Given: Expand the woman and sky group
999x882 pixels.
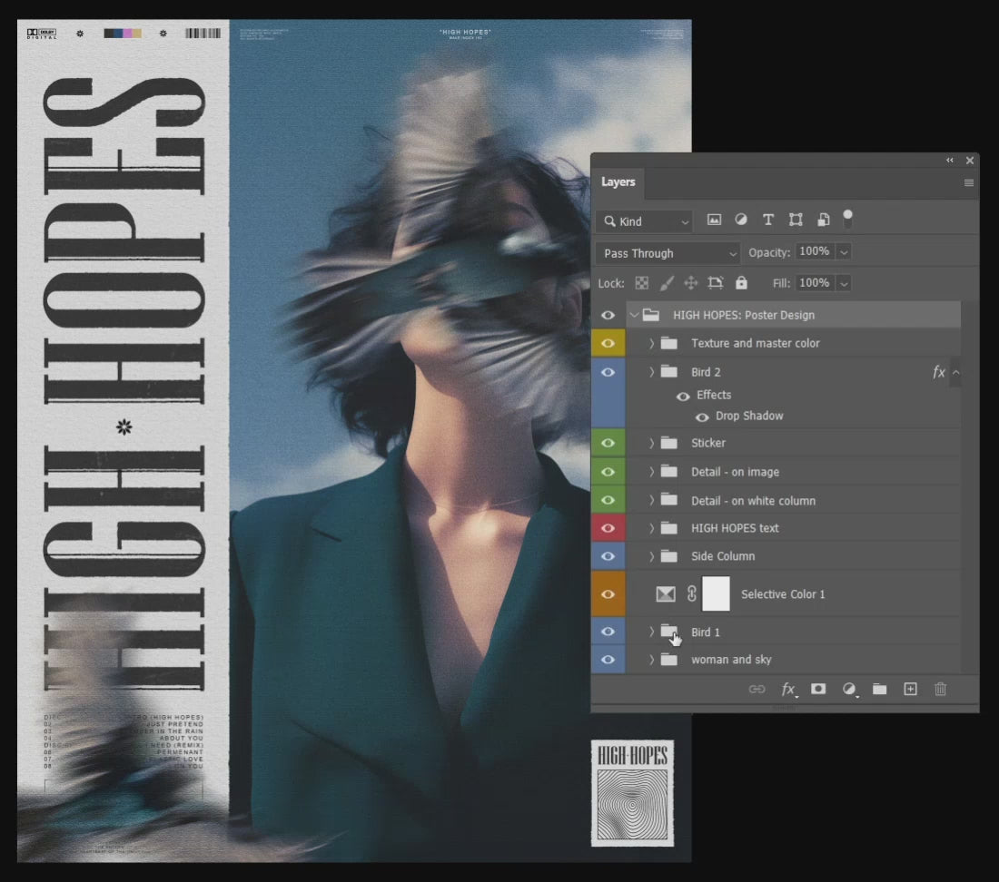Looking at the screenshot, I should pyautogui.click(x=651, y=660).
